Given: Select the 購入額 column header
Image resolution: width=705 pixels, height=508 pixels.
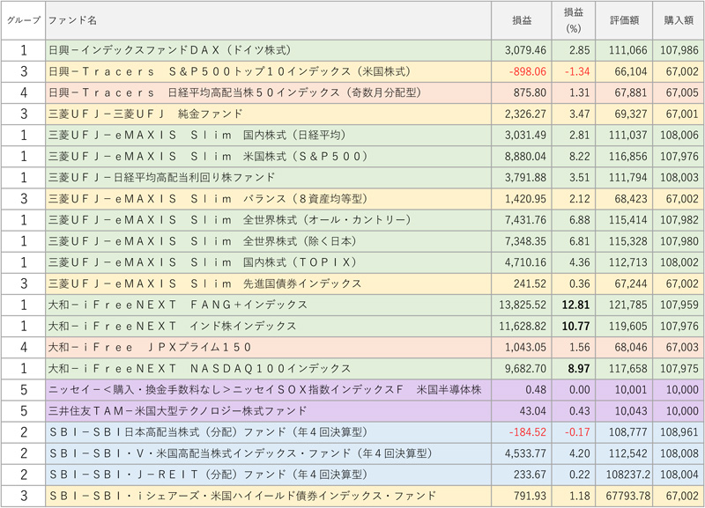Looking at the screenshot, I should (x=679, y=20).
